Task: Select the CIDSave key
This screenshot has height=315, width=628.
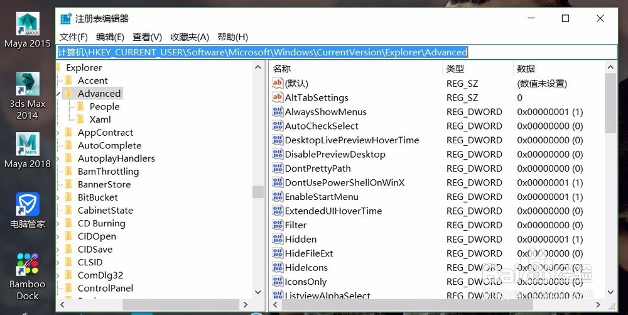Action: (x=95, y=249)
